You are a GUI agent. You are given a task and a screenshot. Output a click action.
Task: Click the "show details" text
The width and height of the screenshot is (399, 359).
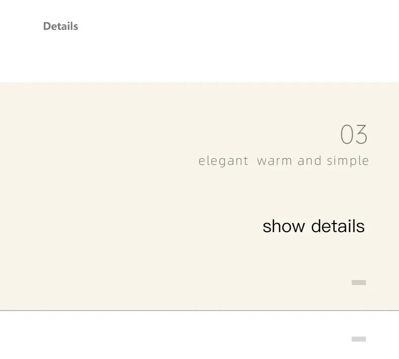pos(314,226)
